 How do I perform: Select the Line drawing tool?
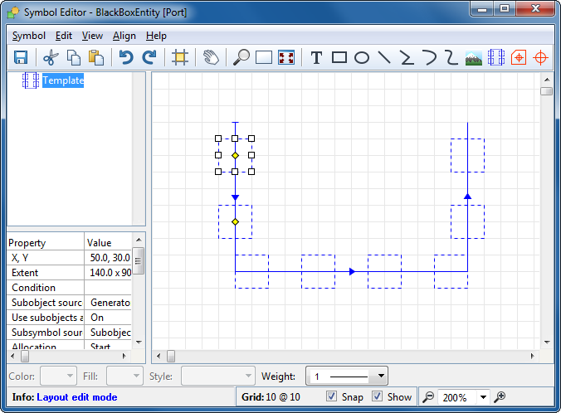pyautogui.click(x=384, y=57)
